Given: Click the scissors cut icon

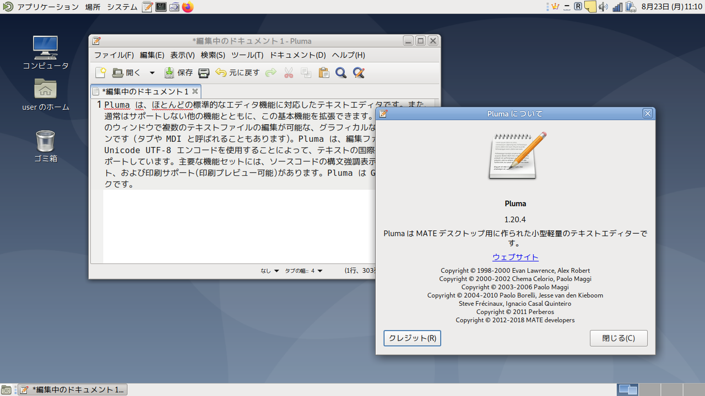Looking at the screenshot, I should click(289, 73).
